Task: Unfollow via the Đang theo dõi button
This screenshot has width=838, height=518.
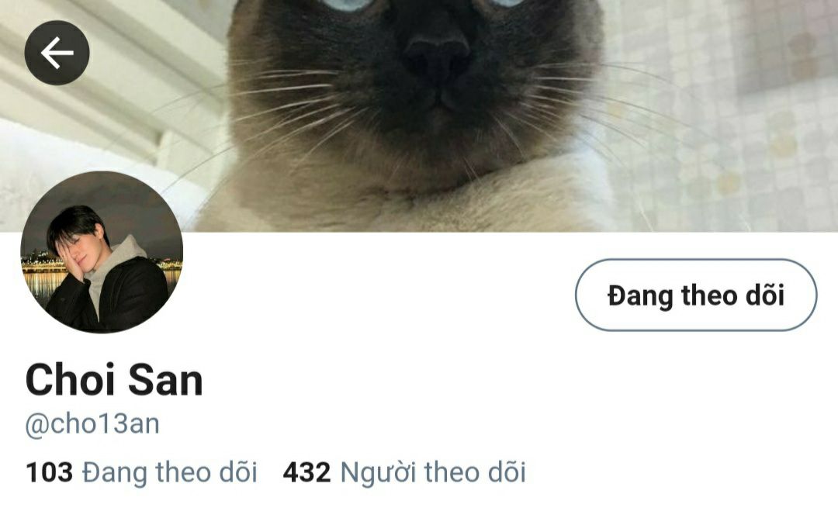Action: 696,295
